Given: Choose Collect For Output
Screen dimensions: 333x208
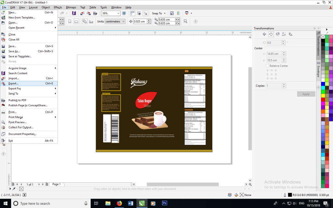Looking at the screenshot, I should coord(29,127).
